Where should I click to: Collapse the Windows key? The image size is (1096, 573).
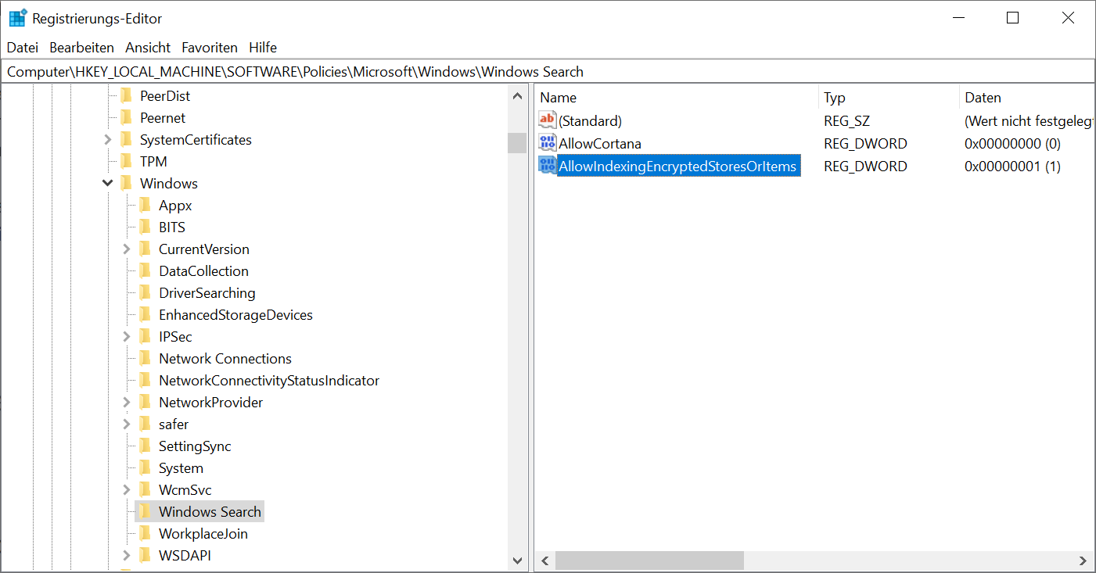tap(108, 184)
